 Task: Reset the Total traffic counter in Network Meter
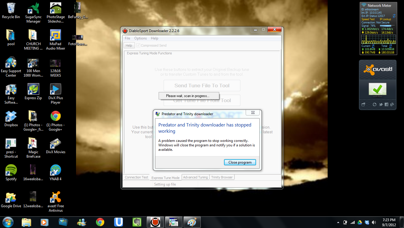tap(390, 46)
